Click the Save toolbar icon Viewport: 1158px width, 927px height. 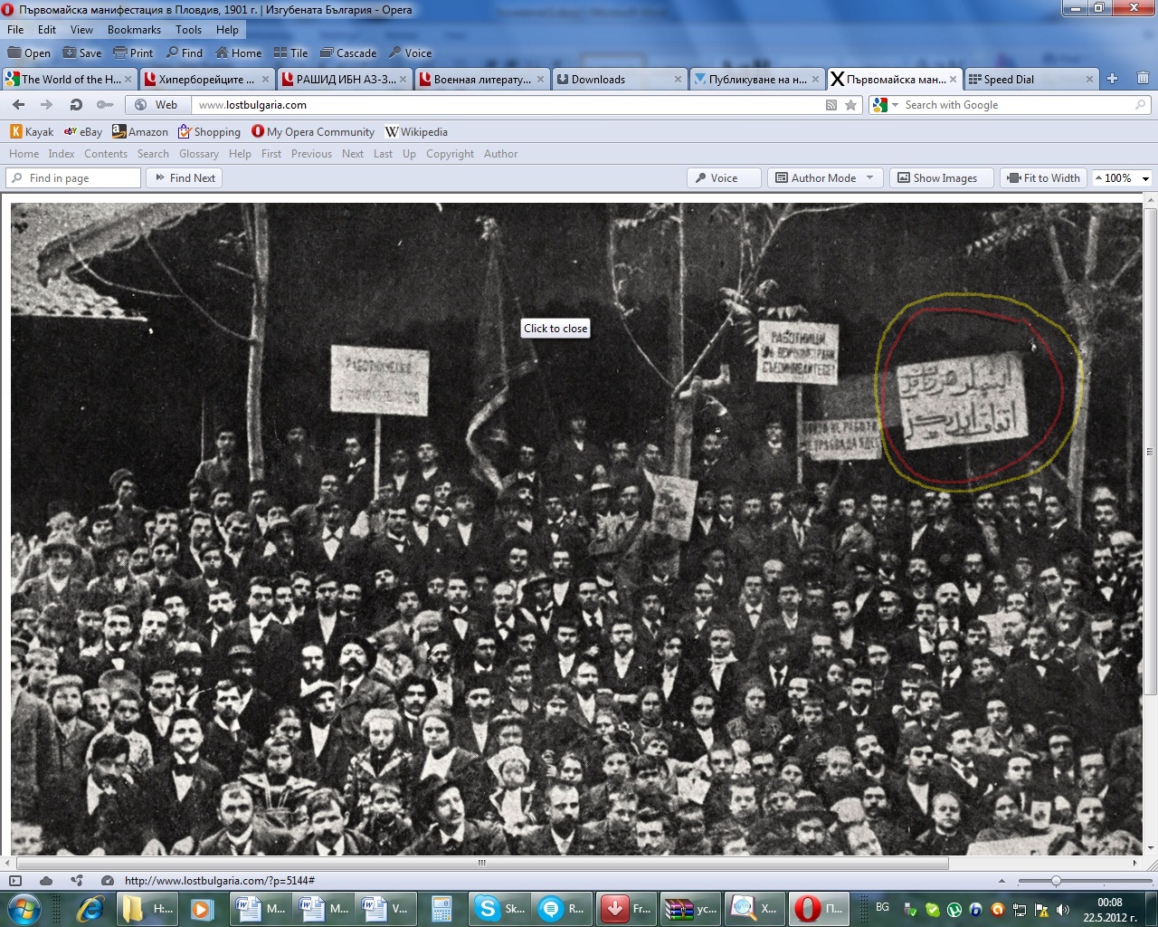pos(70,53)
